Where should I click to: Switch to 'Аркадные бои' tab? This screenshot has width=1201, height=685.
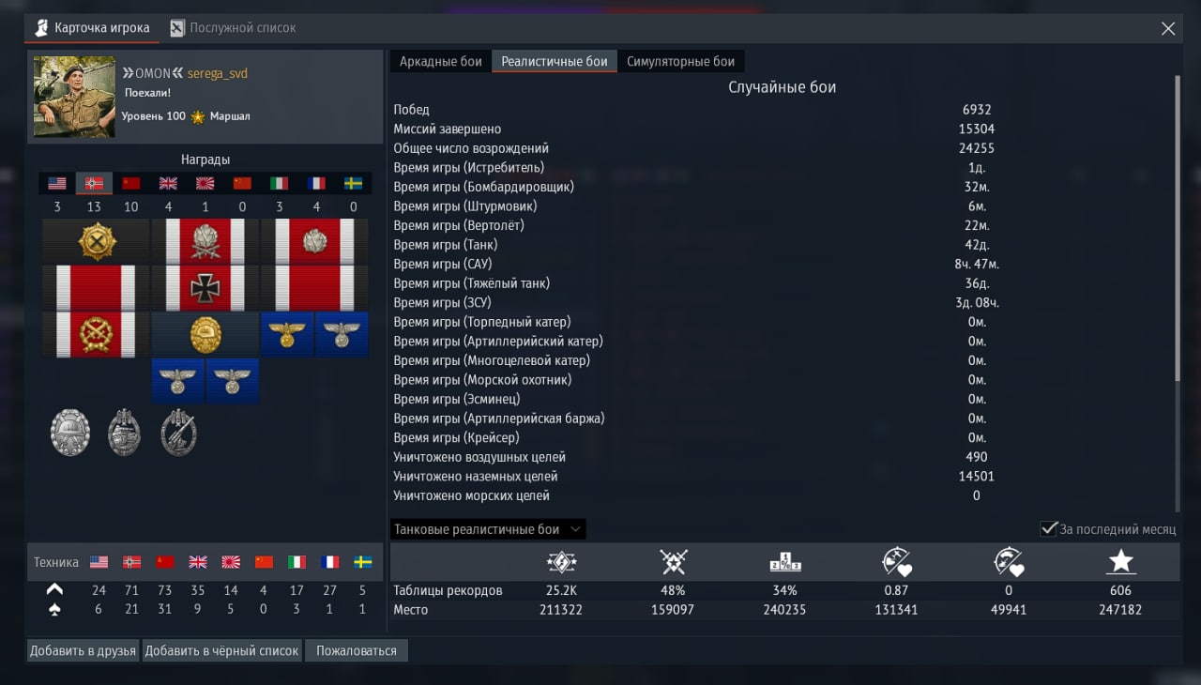tap(441, 61)
